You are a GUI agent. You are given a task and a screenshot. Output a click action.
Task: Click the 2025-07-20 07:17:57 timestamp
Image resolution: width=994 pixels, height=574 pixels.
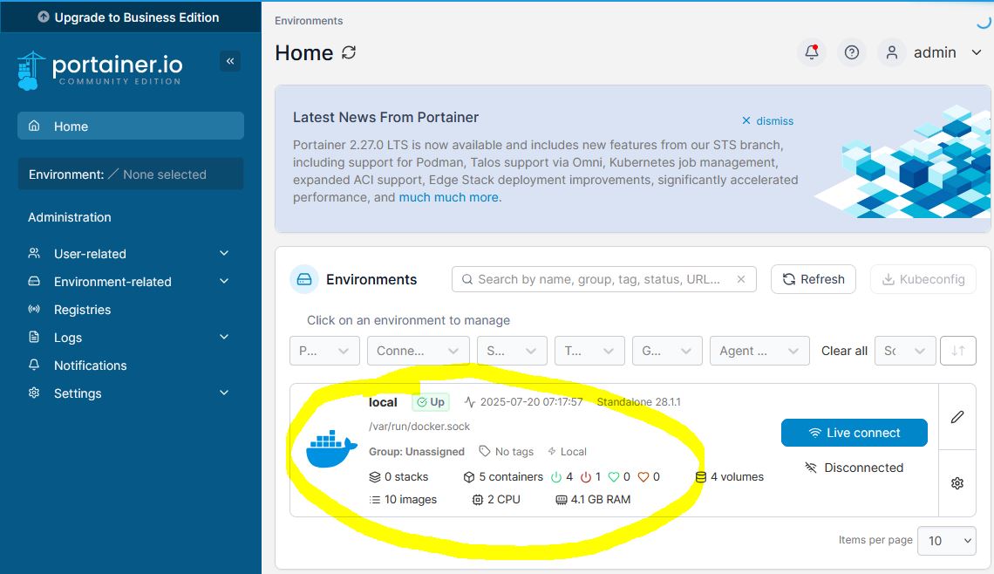(x=531, y=401)
